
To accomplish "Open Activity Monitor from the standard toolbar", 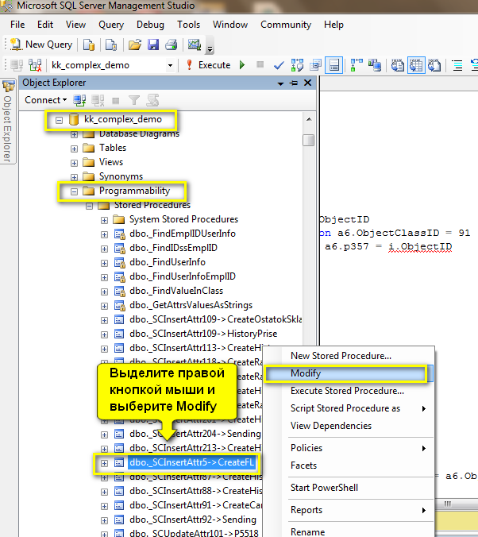I will (x=195, y=44).
